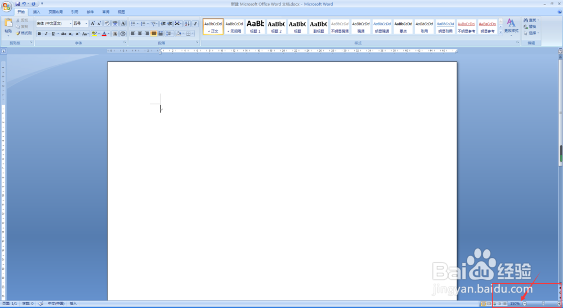
Task: Undo last action in quick access toolbar
Action: click(24, 4)
